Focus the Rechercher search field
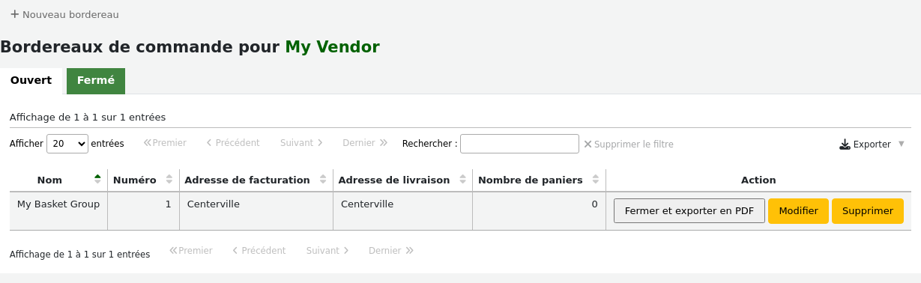Image resolution: width=921 pixels, height=283 pixels. tap(519, 144)
